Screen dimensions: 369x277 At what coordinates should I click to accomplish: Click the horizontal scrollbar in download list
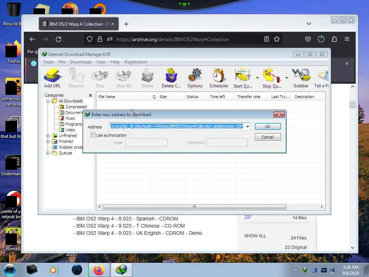click(195, 207)
